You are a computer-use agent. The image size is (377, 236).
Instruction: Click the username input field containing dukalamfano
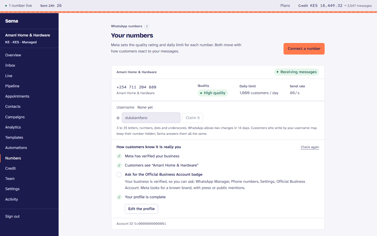[x=151, y=118]
